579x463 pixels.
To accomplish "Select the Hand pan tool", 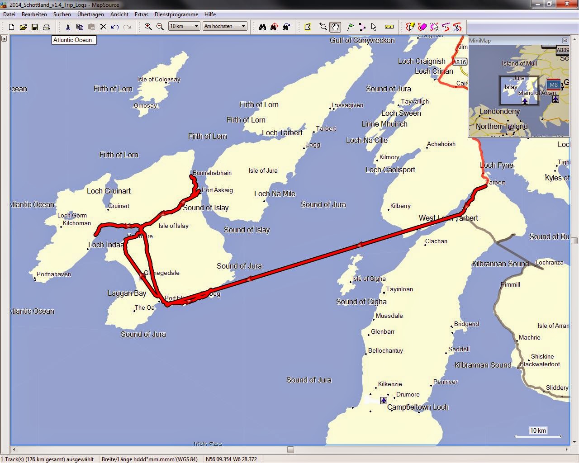I will click(x=335, y=27).
